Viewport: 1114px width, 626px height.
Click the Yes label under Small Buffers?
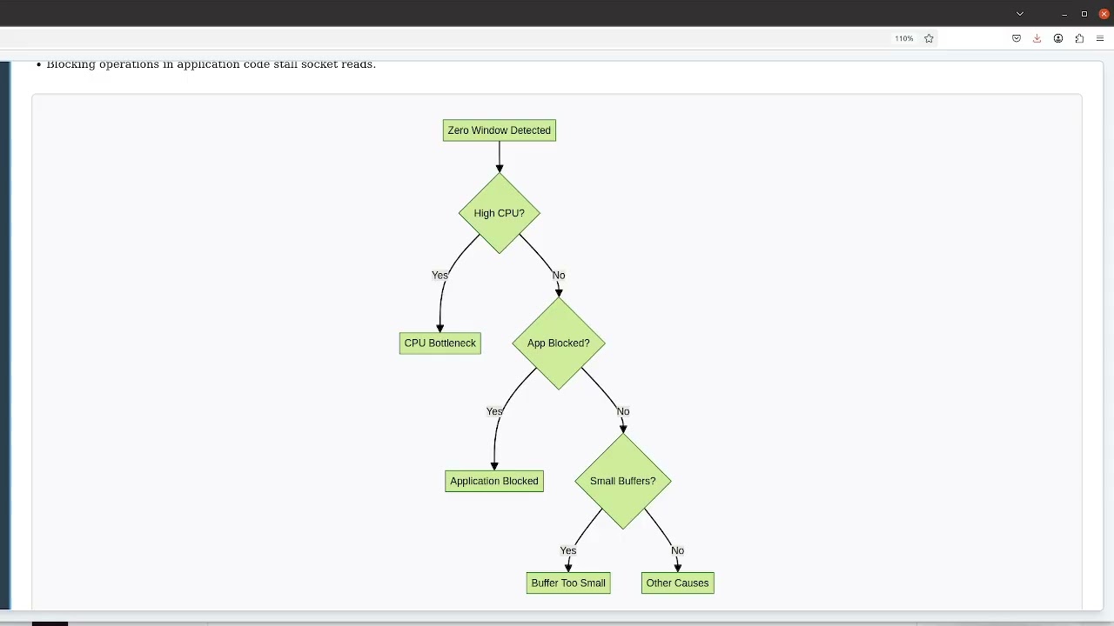tap(568, 550)
